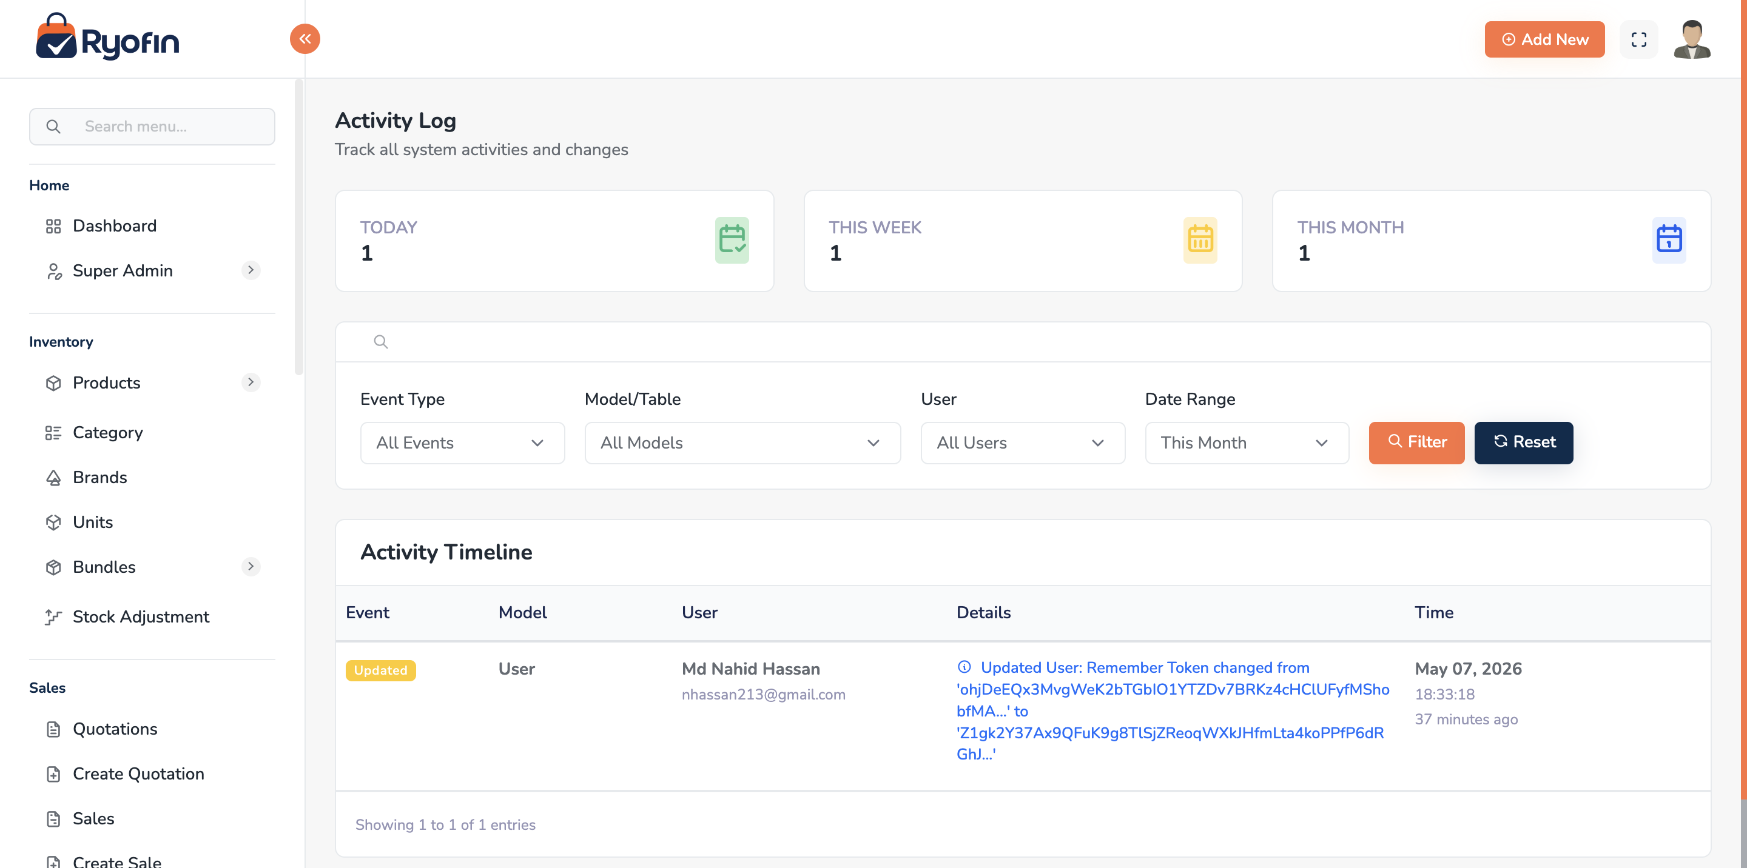The height and width of the screenshot is (868, 1747).
Task: Click the Dashboard grid icon
Action: [x=53, y=226]
